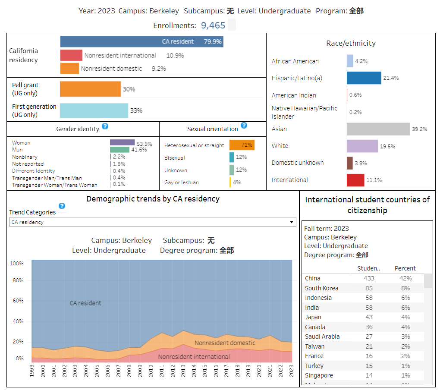440x390 pixels.
Task: Select the Turkey row
Action: pyautogui.click(x=363, y=365)
